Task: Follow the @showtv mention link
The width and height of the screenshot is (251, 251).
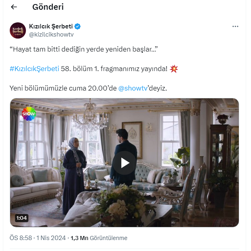Action: [133, 88]
